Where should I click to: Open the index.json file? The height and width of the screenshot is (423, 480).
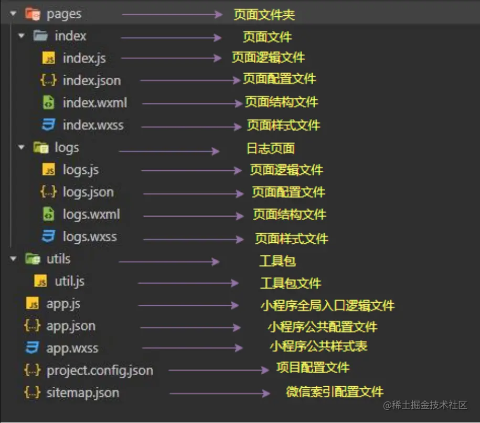click(92, 81)
